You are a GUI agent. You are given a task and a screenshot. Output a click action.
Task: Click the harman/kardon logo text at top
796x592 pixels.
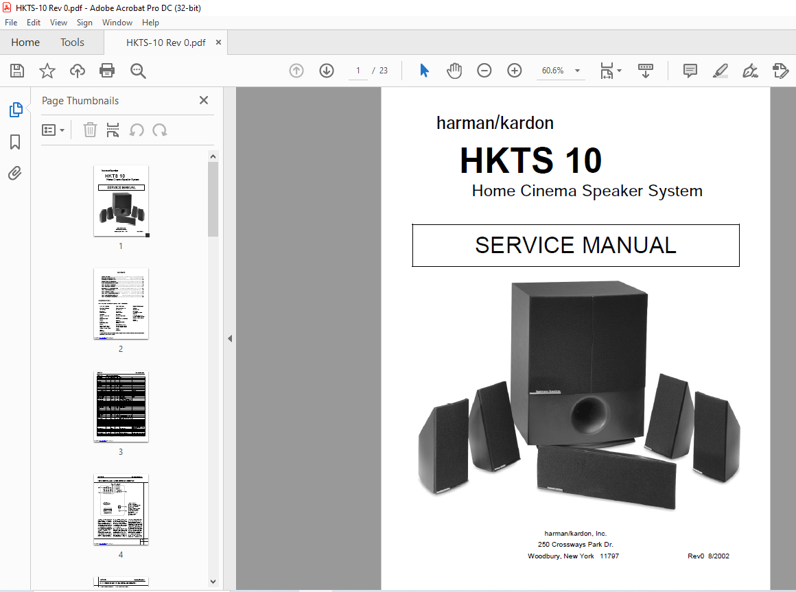495,123
